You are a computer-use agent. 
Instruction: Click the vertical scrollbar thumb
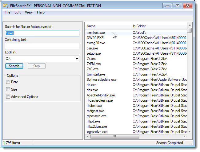(190, 30)
